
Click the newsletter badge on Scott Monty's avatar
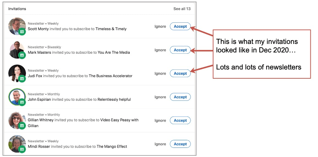pyautogui.click(x=22, y=32)
